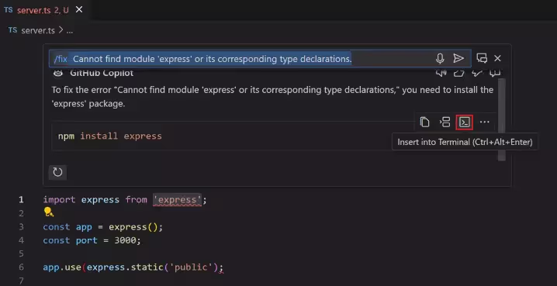Rerun the Copilot request
557x286 pixels.
(57, 172)
